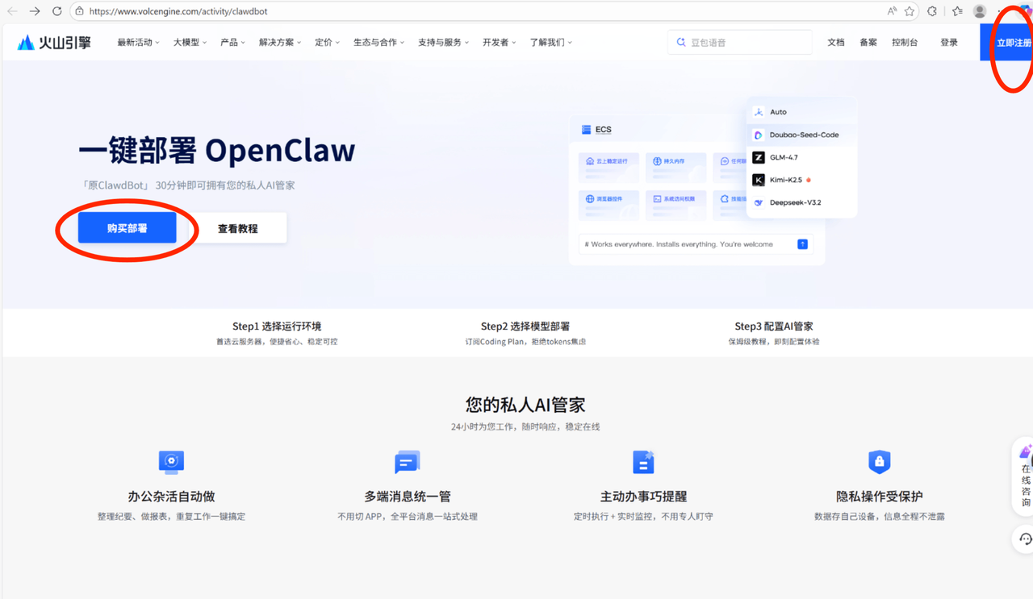
Task: Open the 文档 link in the top bar
Action: click(836, 43)
